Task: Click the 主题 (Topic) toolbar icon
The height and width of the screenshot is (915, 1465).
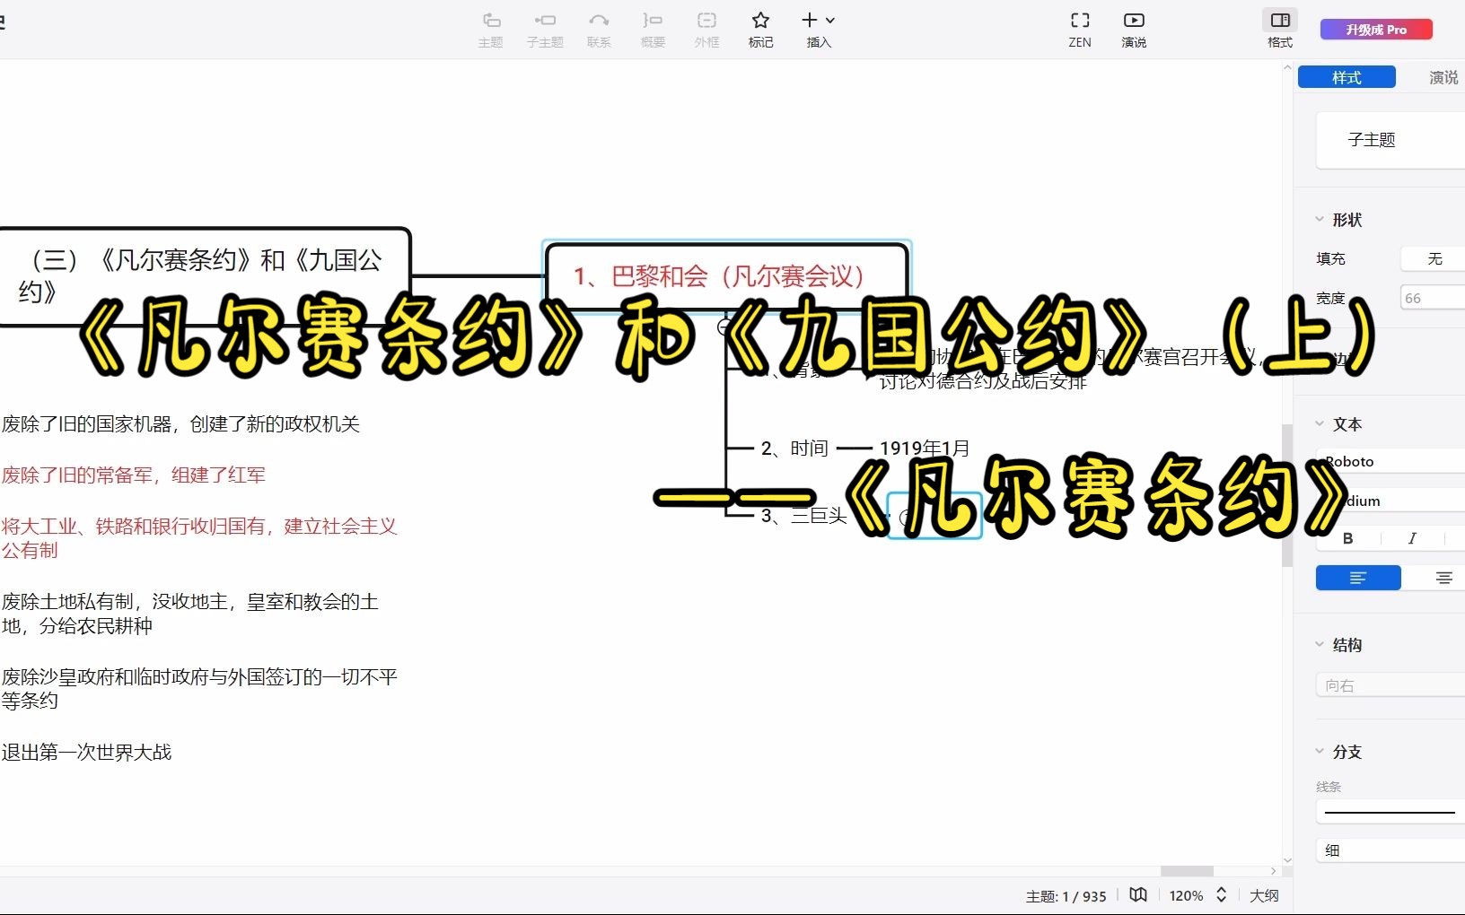Action: 490,30
